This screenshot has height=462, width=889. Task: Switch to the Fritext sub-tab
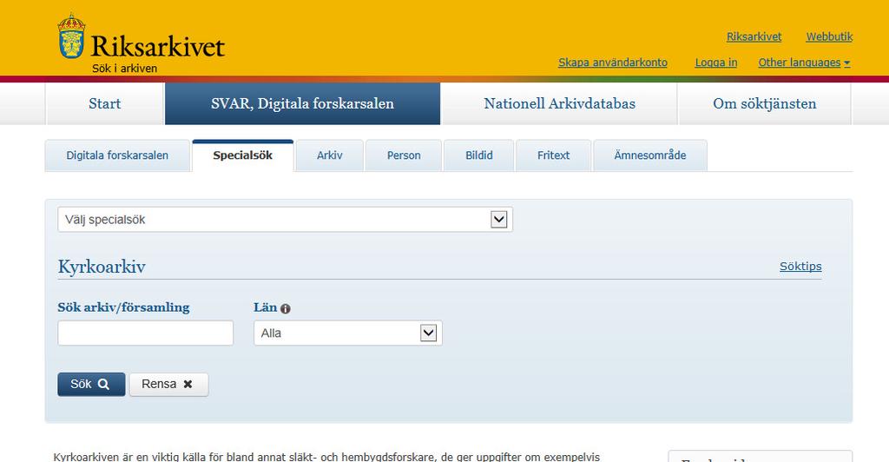[553, 155]
